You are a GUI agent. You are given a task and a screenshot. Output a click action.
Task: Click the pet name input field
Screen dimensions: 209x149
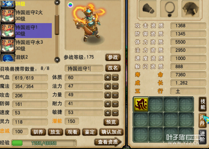(x=84, y=68)
